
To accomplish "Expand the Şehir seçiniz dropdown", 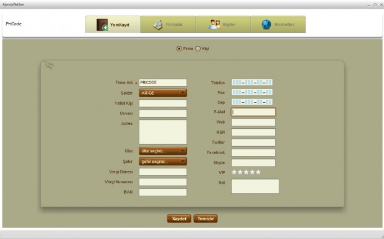I will click(x=163, y=162).
